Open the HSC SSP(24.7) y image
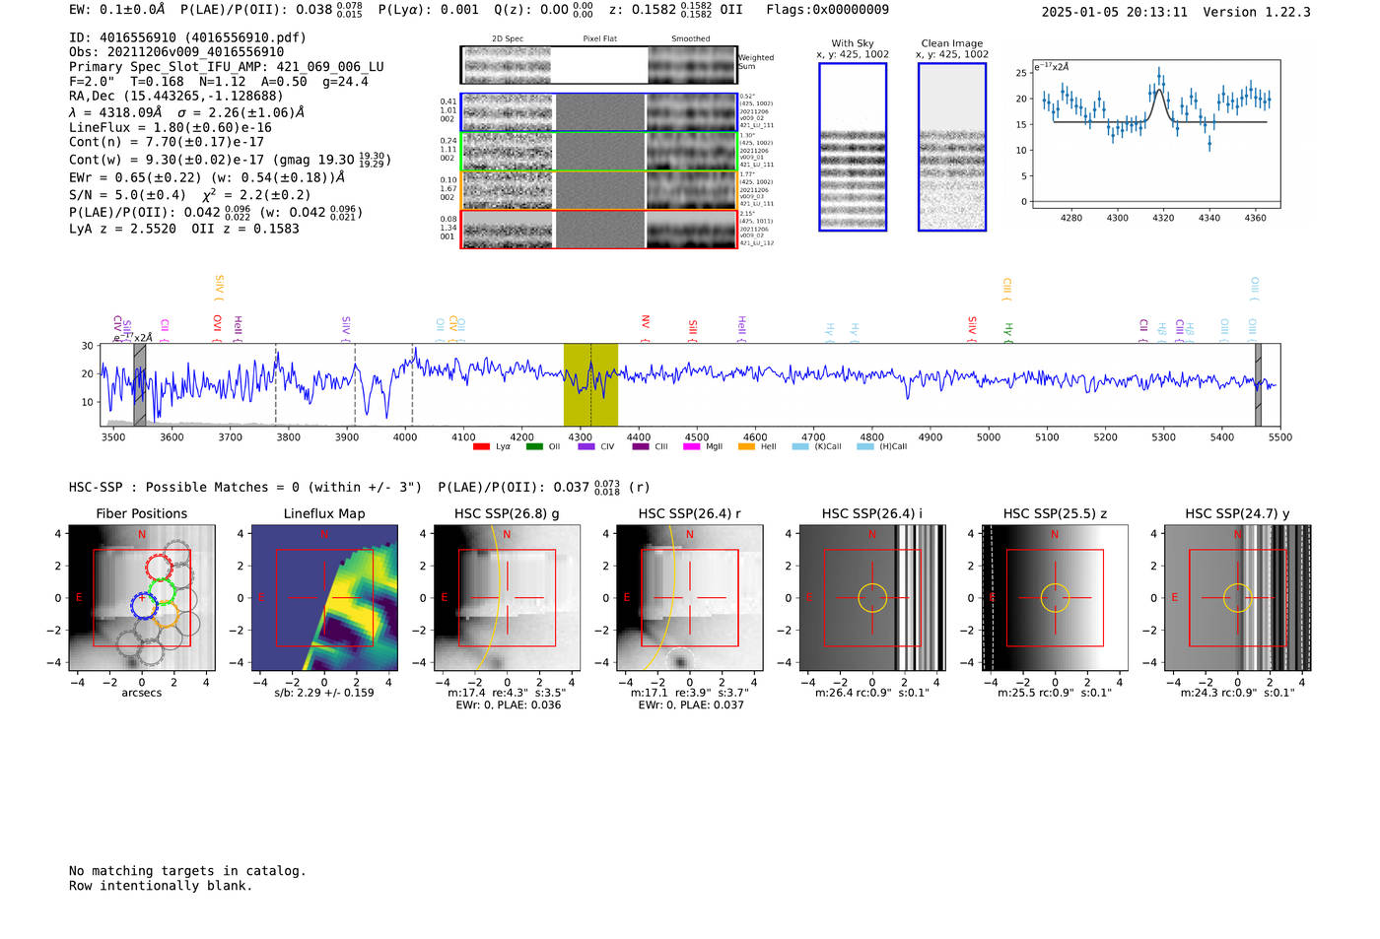Image resolution: width=1380 pixels, height=939 pixels. (x=1238, y=598)
